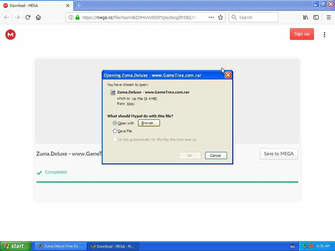335x251 pixels.
Task: Select the Open with radio option
Action: (115, 123)
